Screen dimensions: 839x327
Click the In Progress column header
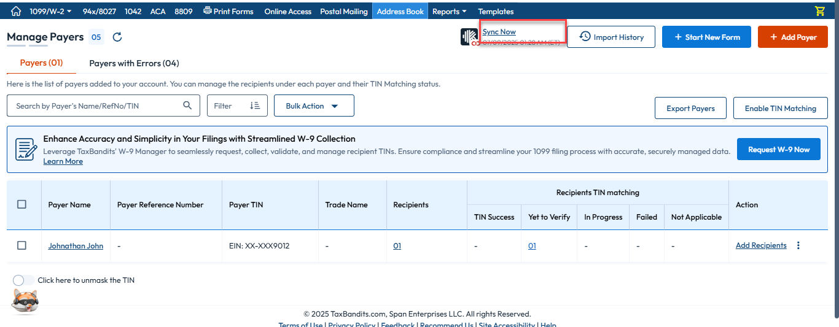pyautogui.click(x=603, y=217)
